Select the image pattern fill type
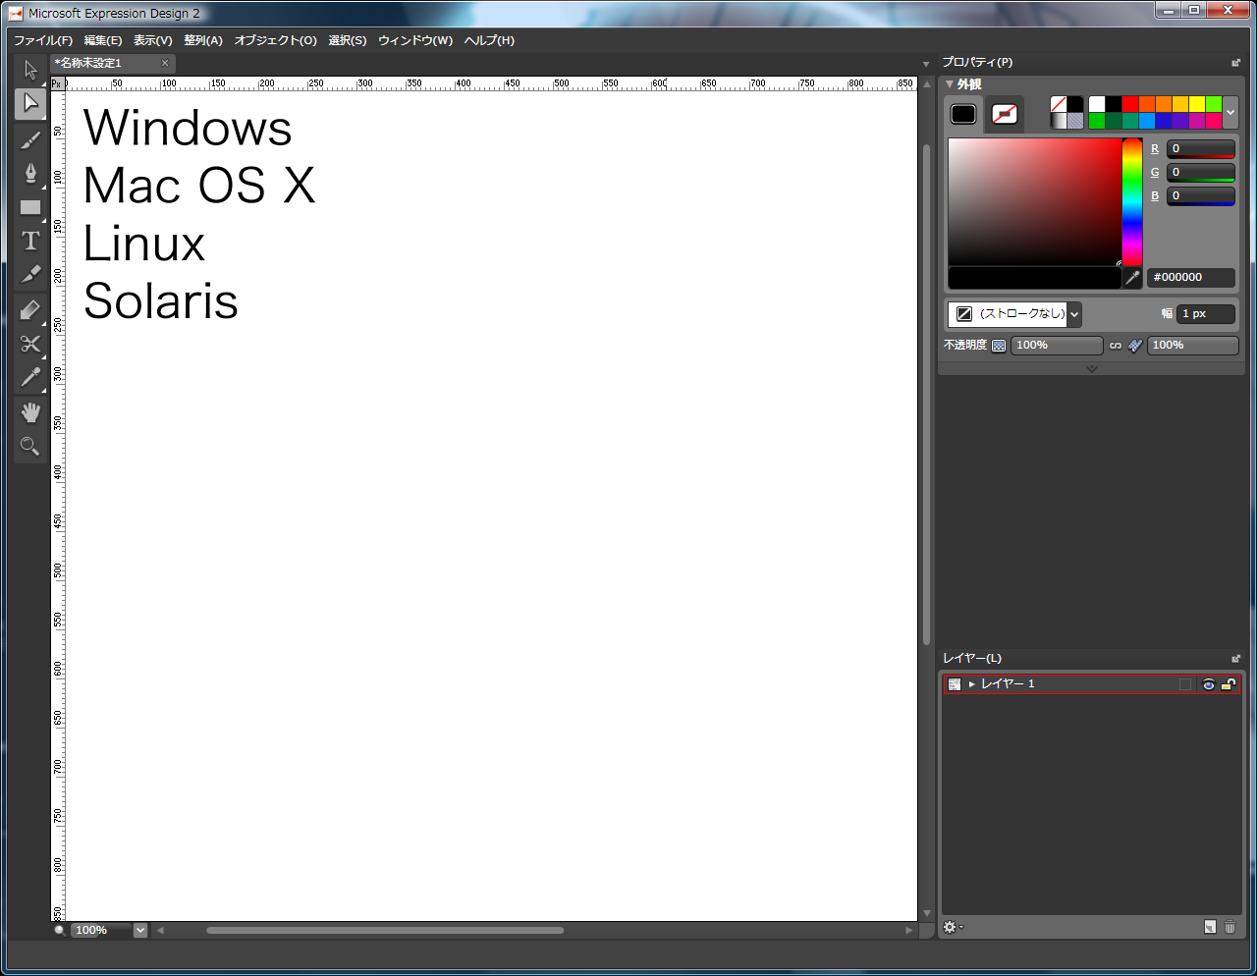 coord(1075,121)
